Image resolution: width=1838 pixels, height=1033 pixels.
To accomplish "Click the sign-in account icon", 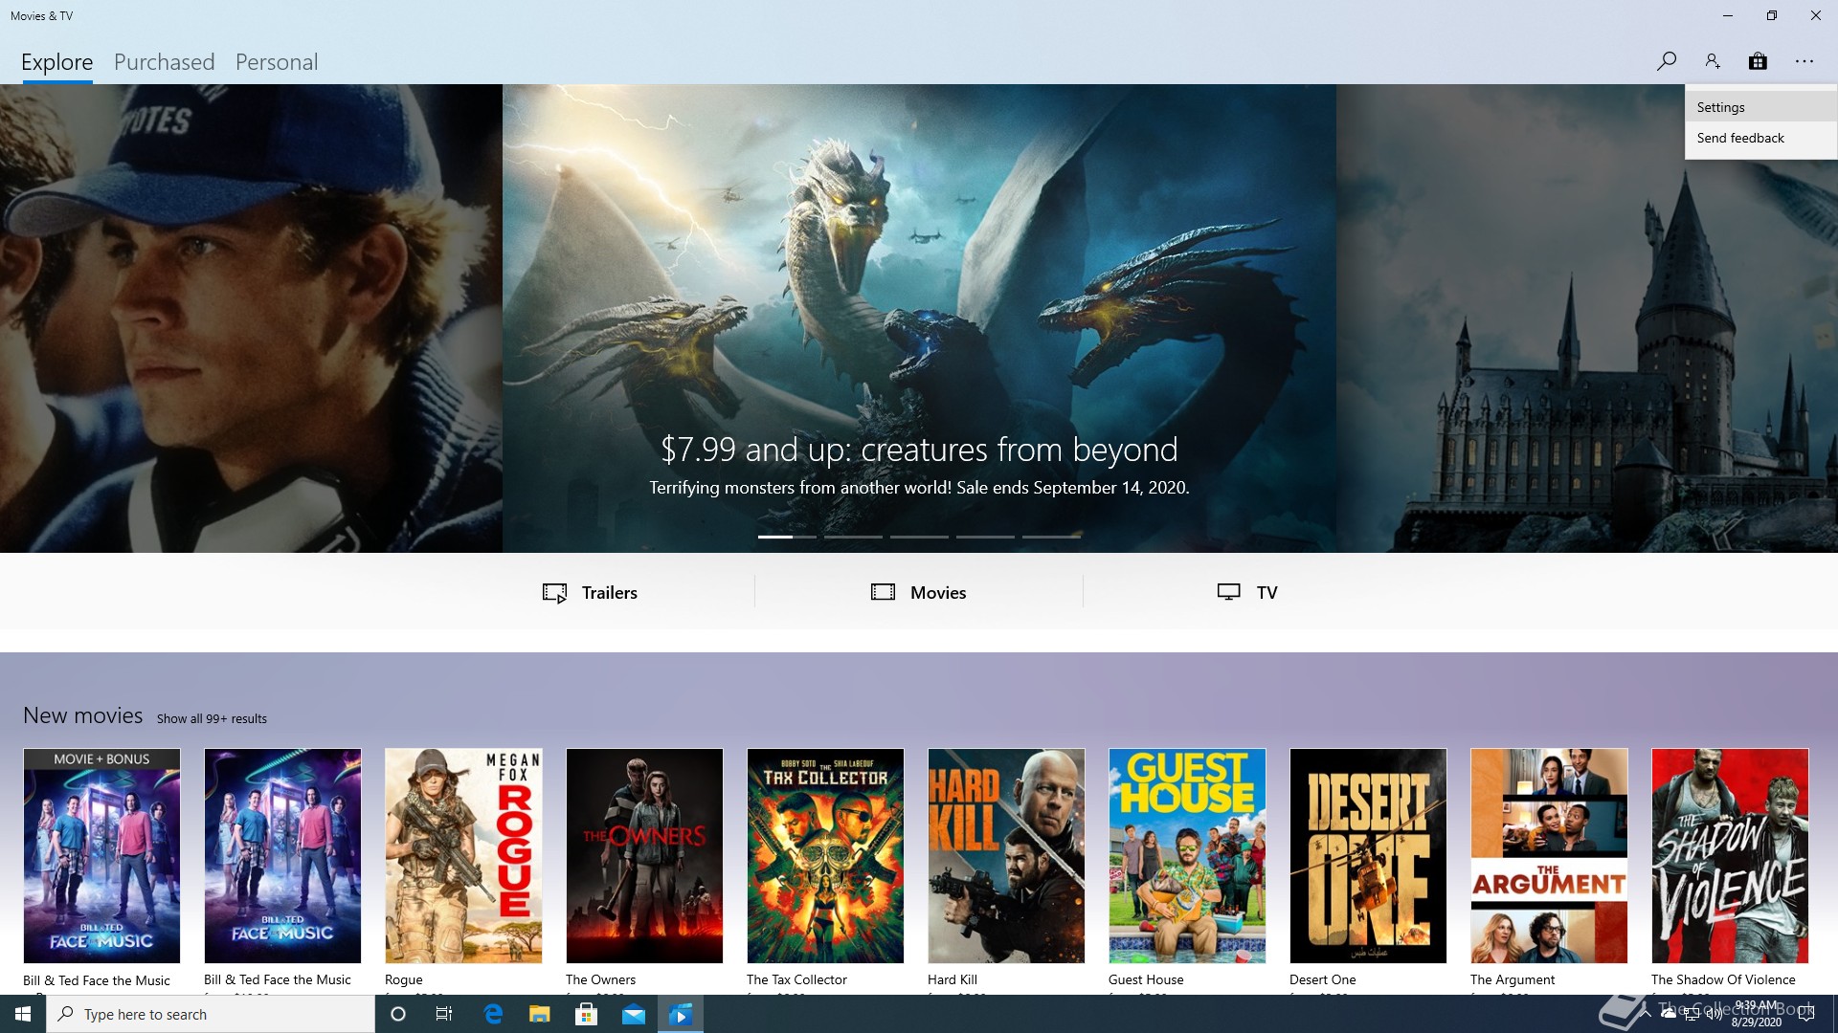I will [x=1713, y=61].
